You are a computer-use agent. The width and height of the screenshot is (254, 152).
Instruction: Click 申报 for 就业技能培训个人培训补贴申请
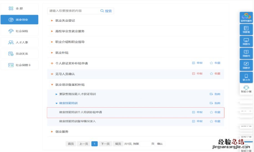click(x=194, y=112)
